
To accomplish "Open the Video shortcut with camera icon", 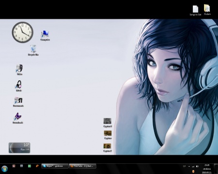I will tap(19, 70).
